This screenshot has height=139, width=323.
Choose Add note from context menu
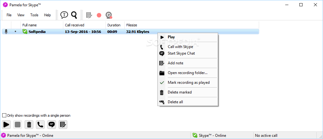click(187, 63)
